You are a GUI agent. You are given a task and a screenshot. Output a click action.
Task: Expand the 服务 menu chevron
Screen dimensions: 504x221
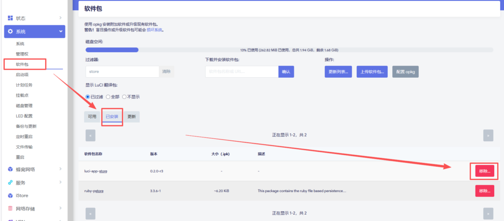click(61, 182)
